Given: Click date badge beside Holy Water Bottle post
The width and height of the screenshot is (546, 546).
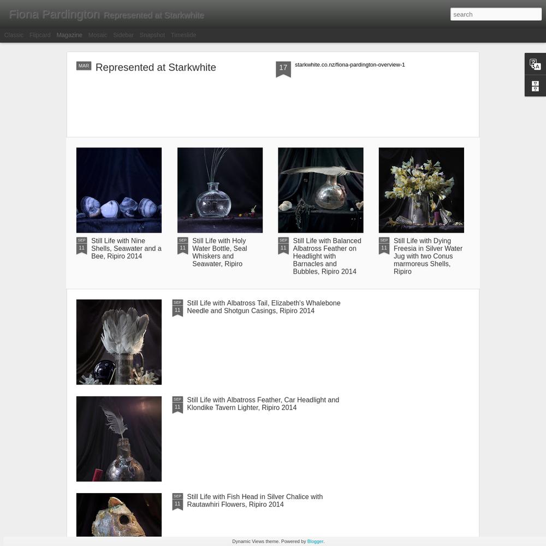Looking at the screenshot, I should (x=182, y=246).
